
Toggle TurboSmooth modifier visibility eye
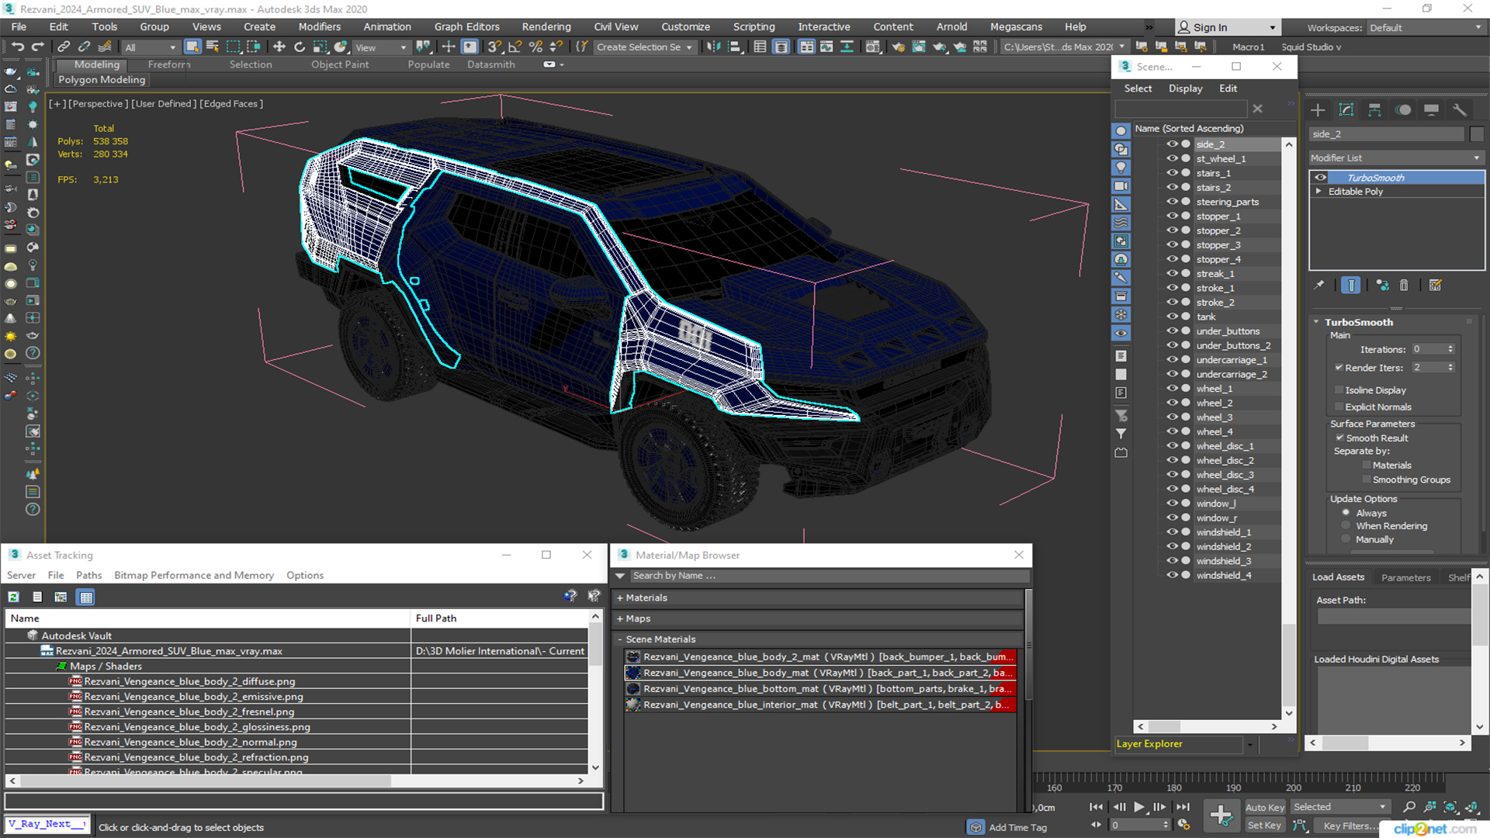pyautogui.click(x=1320, y=178)
